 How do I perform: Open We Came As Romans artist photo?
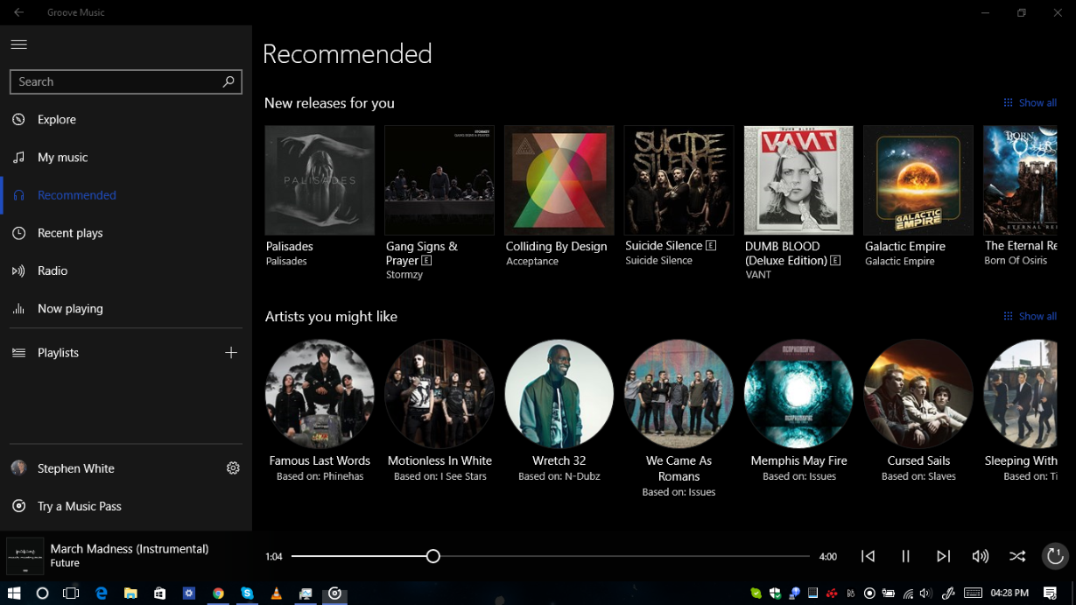click(x=679, y=394)
